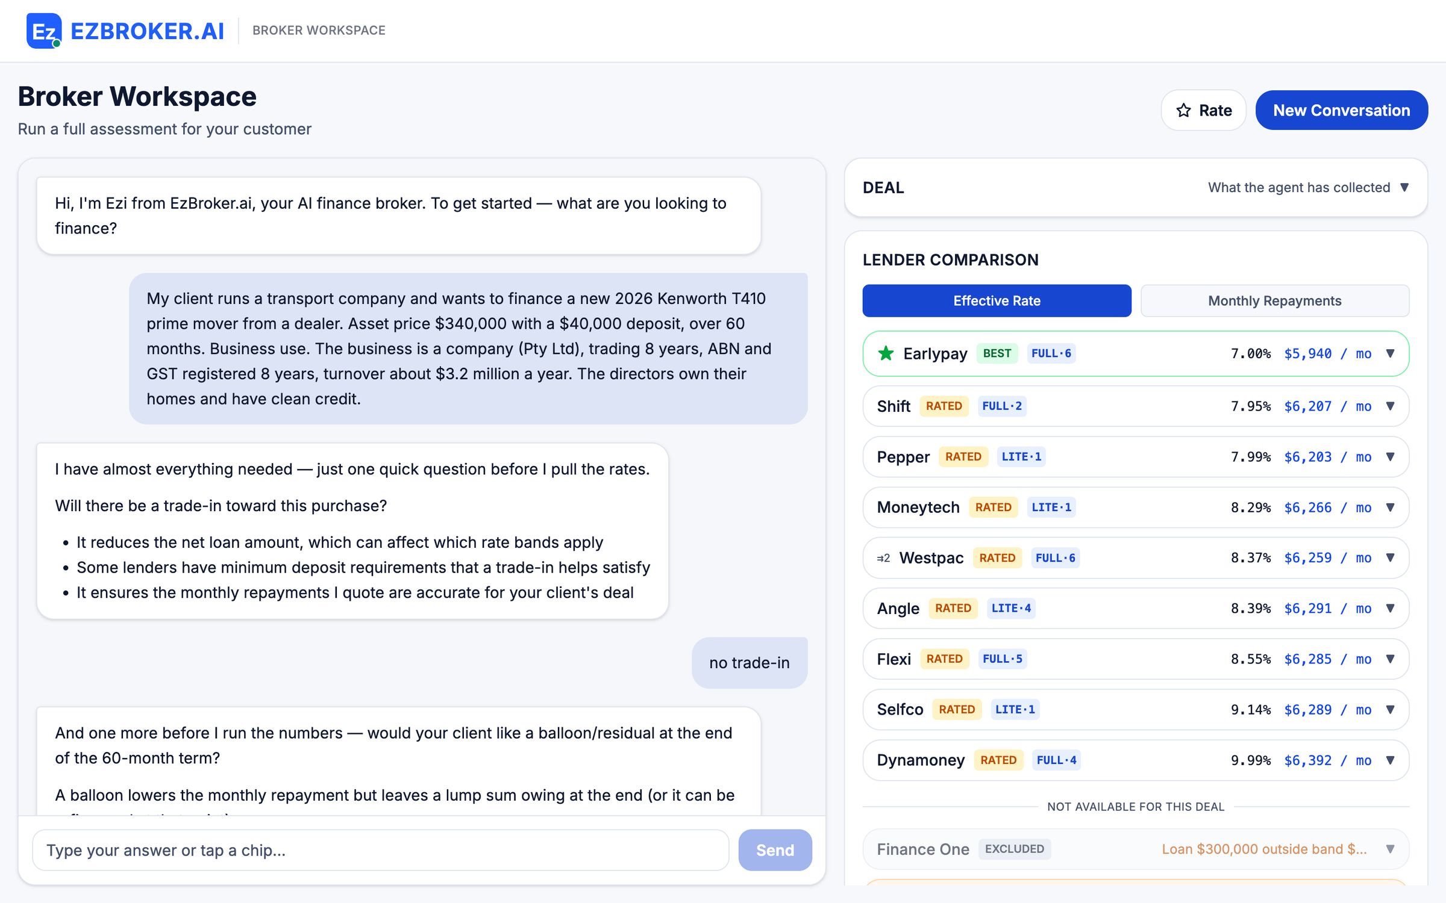Click the EXCLUDED badge on Finance One
This screenshot has height=903, width=1446.
click(x=1015, y=849)
